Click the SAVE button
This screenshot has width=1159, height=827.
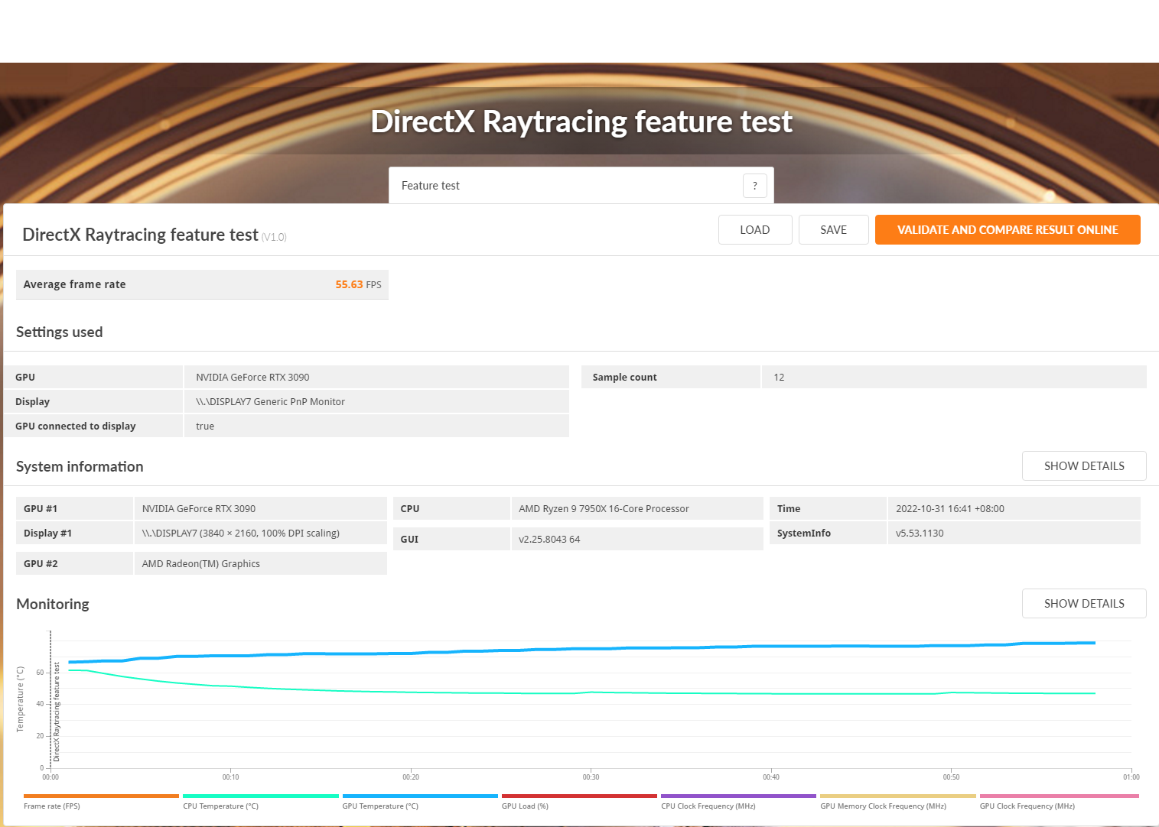tap(833, 230)
